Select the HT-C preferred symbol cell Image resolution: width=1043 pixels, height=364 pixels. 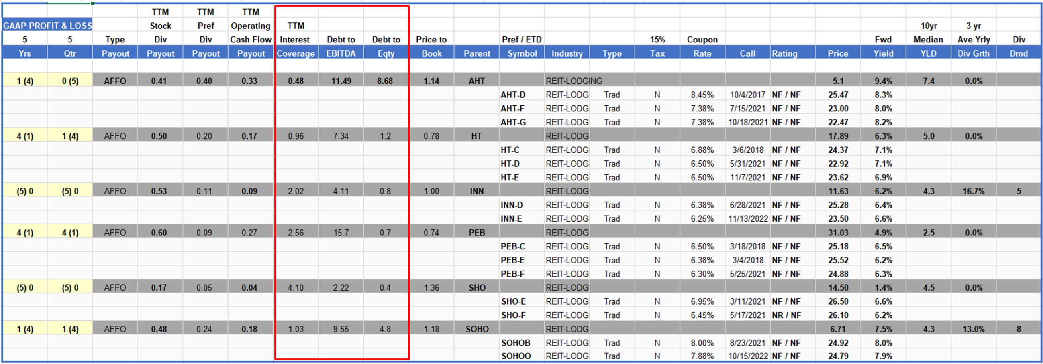[x=510, y=150]
